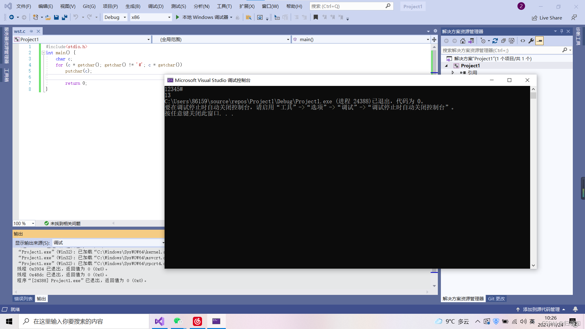The width and height of the screenshot is (585, 329).
Task: Open the 100 % zoom dropdown
Action: [24, 224]
